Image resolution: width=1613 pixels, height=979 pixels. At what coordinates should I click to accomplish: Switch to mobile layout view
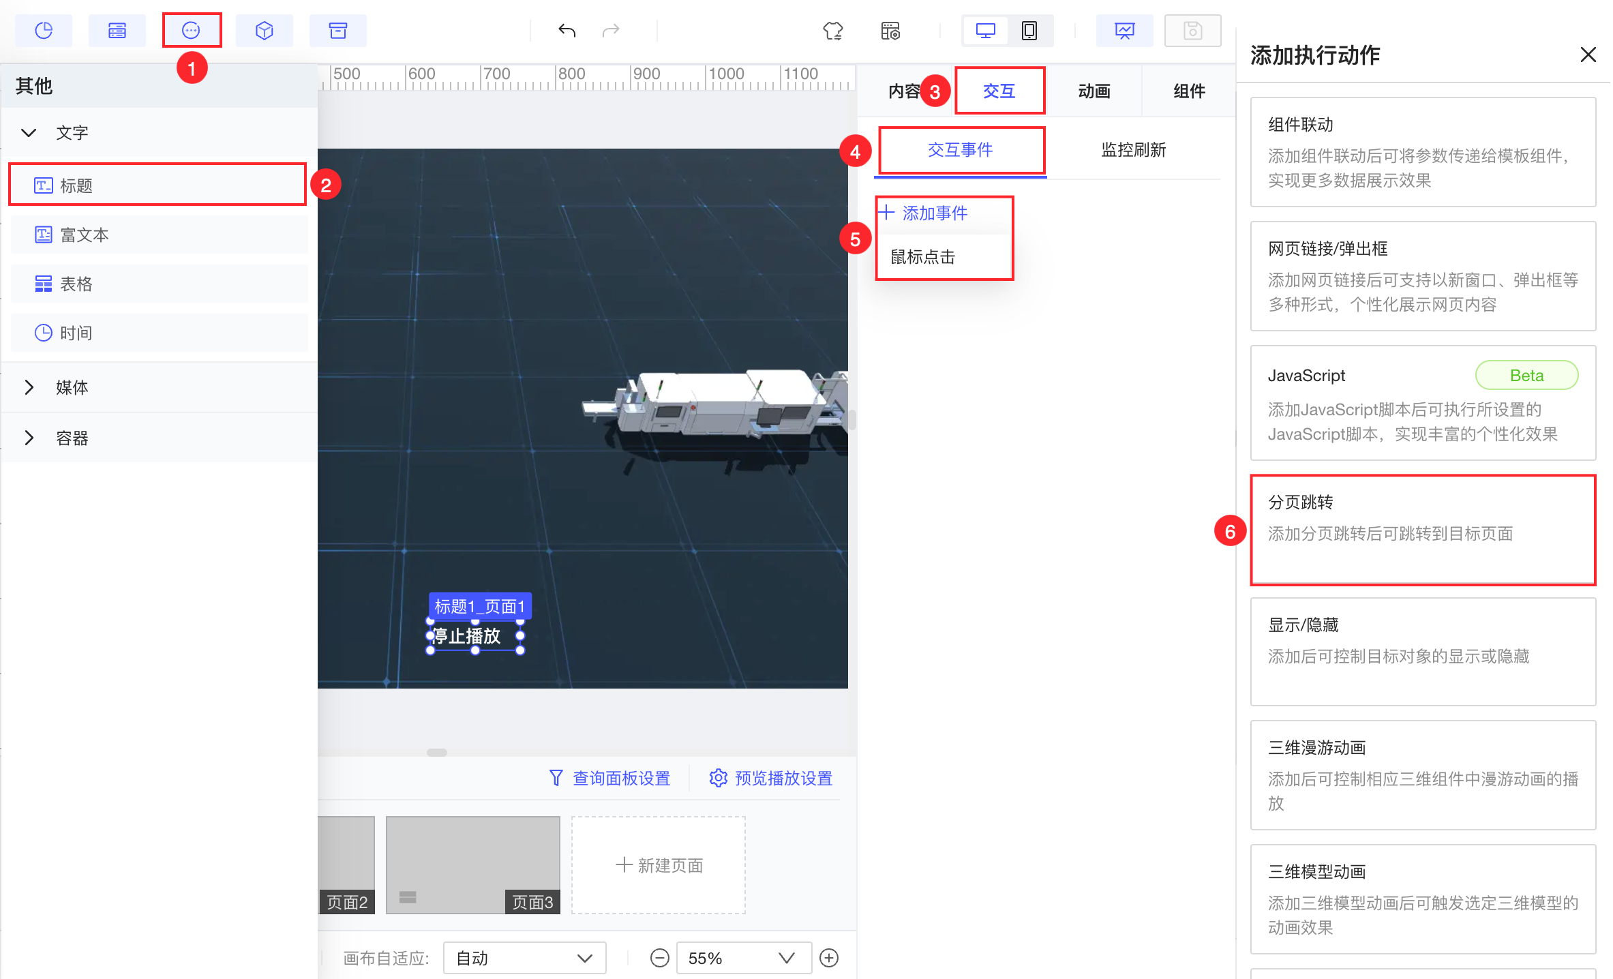point(1029,31)
